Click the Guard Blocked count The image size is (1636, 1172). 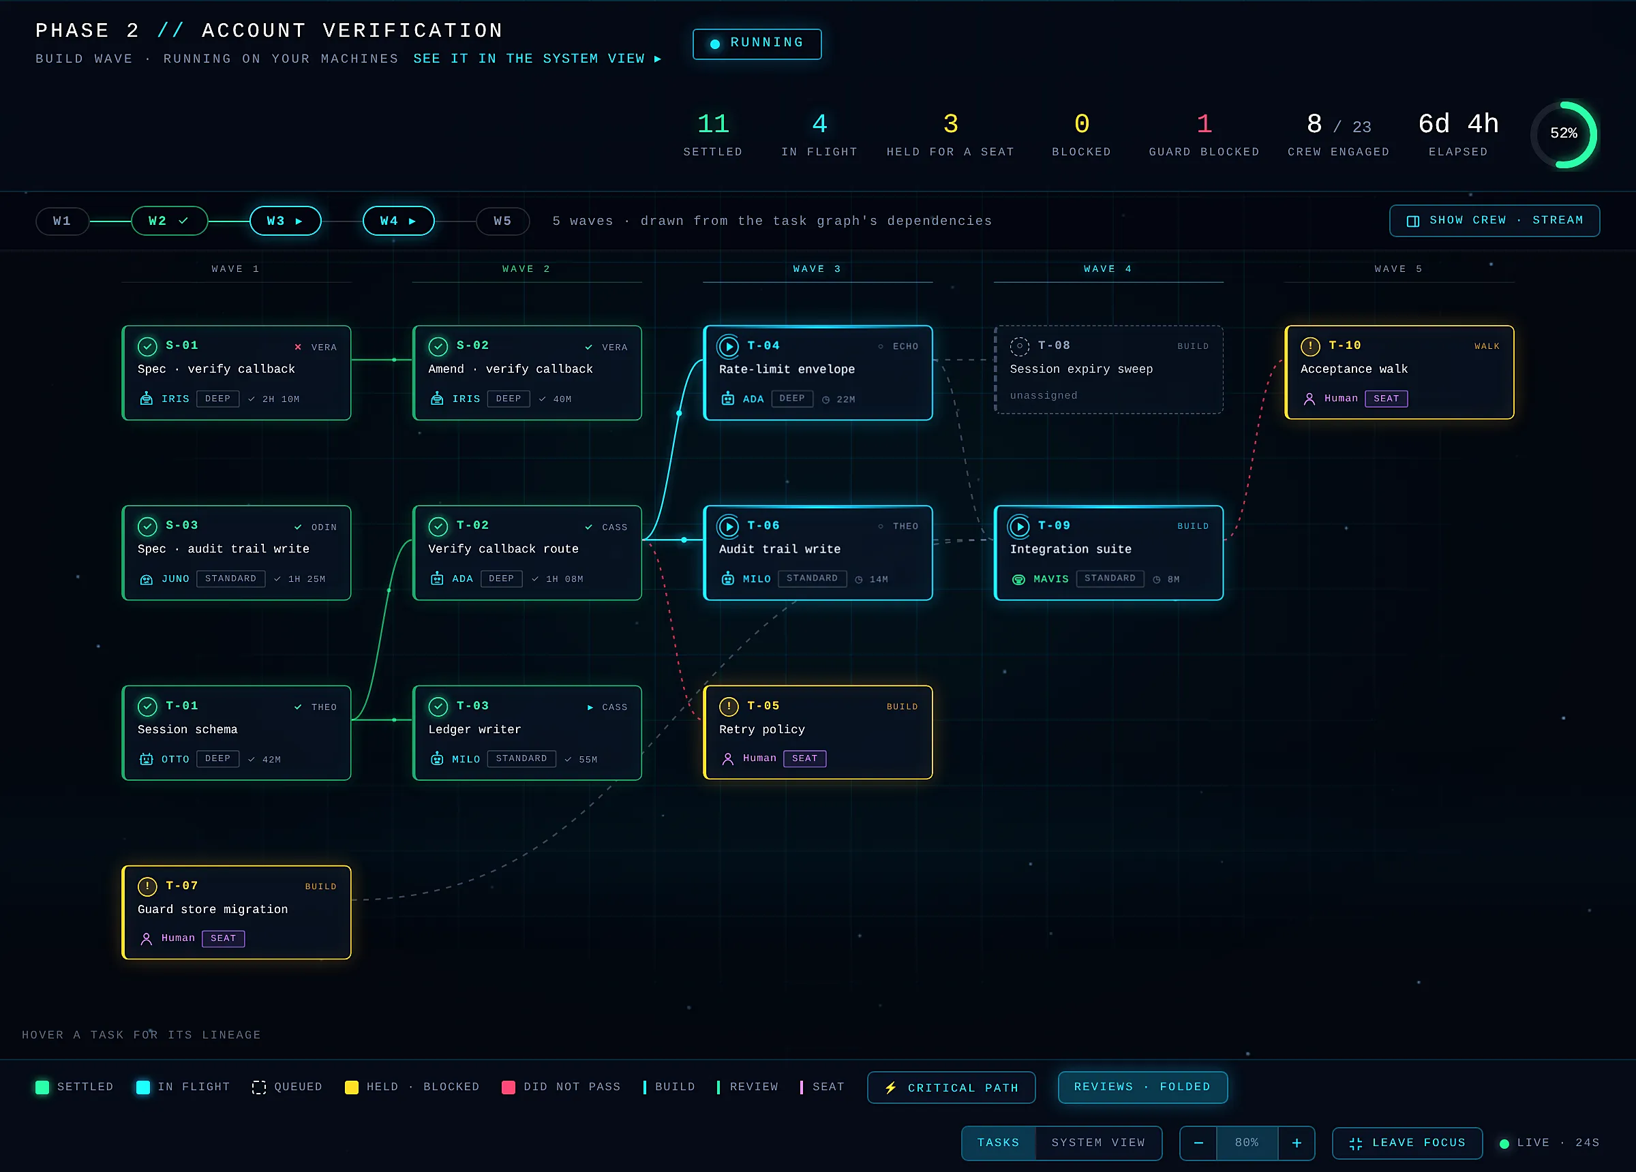tap(1204, 124)
